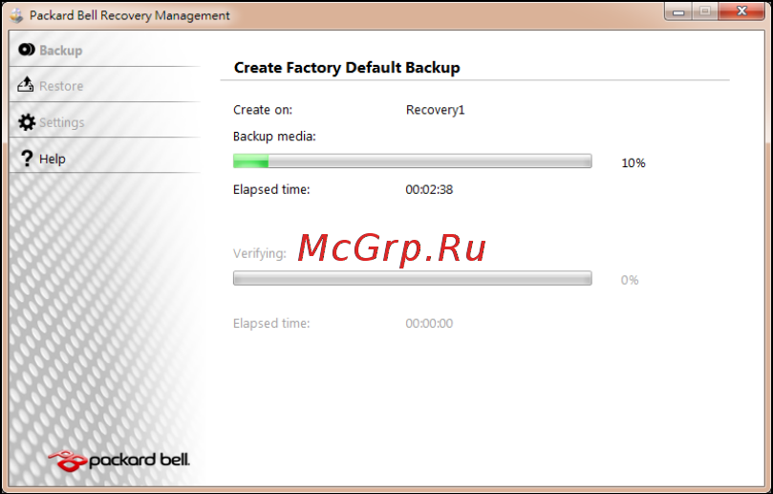
Task: Click the Packard Bell logo
Action: (x=118, y=461)
